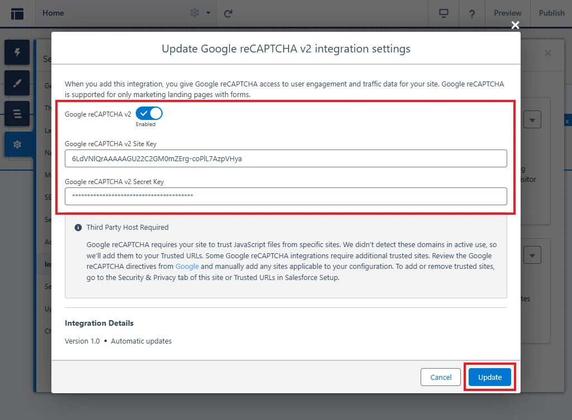Open the Components lightning bolt panel

click(x=17, y=52)
